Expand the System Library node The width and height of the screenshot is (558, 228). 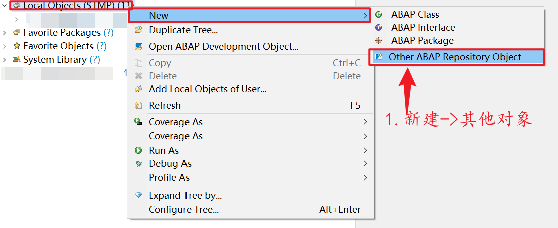pyautogui.click(x=4, y=60)
